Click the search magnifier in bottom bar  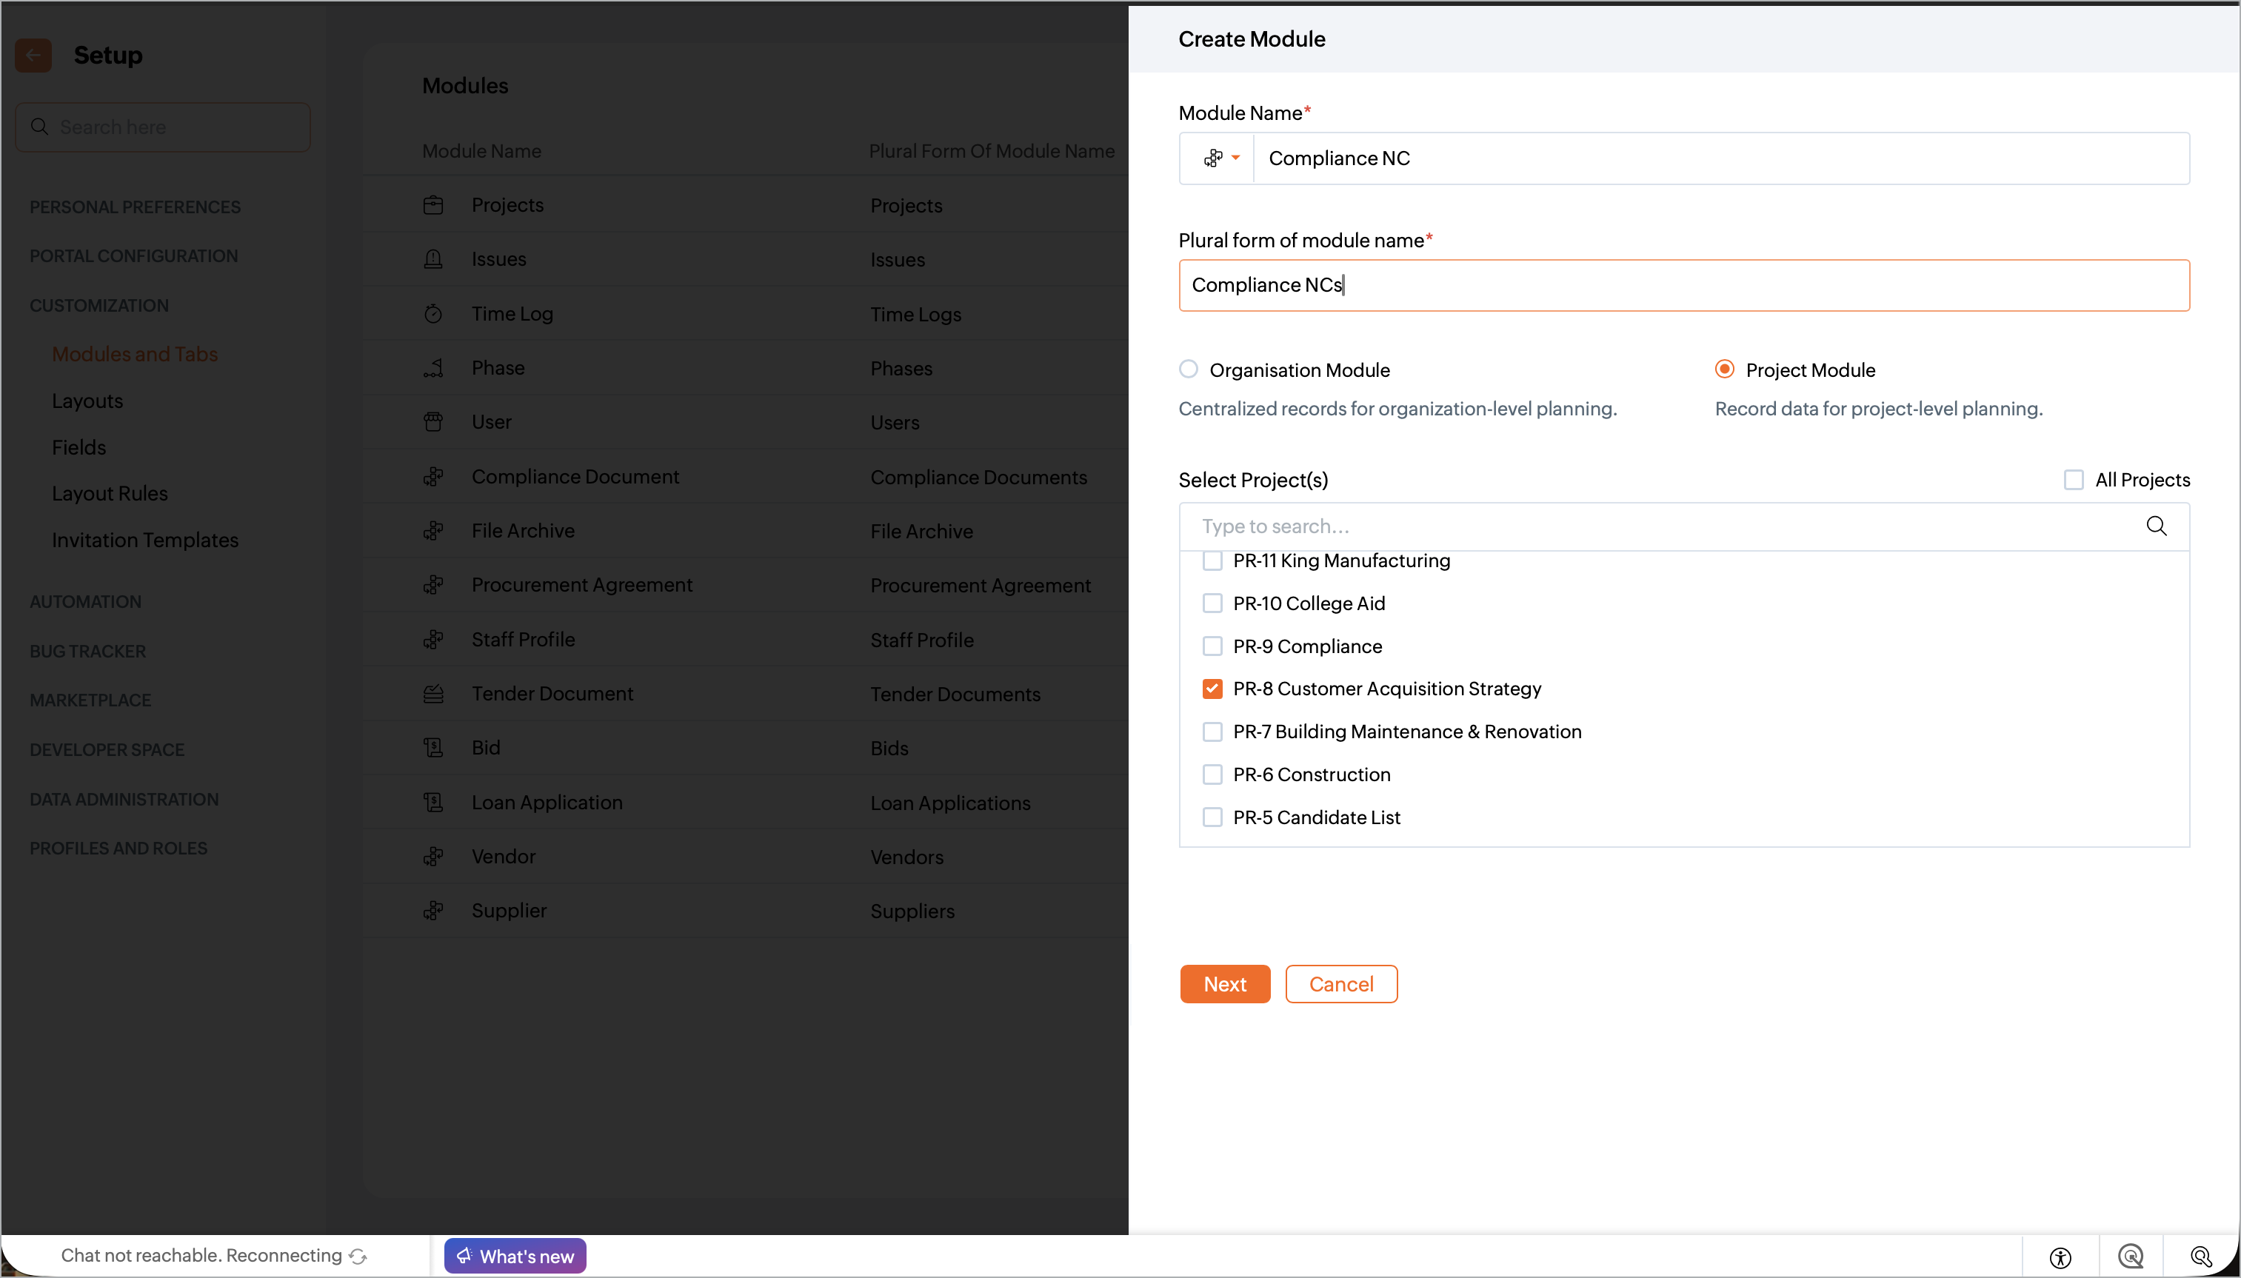tap(2200, 1257)
